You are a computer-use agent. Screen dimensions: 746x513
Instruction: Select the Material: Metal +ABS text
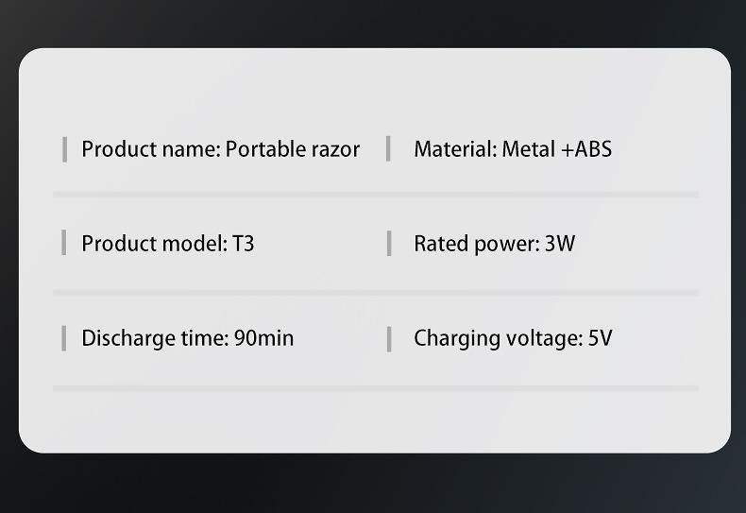coord(513,149)
